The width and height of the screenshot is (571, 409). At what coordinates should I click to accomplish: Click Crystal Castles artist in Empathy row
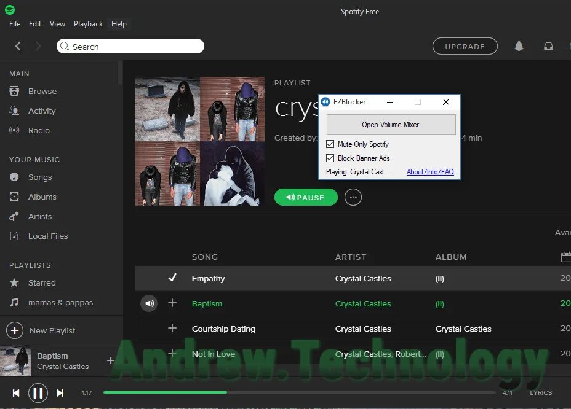pyautogui.click(x=363, y=278)
